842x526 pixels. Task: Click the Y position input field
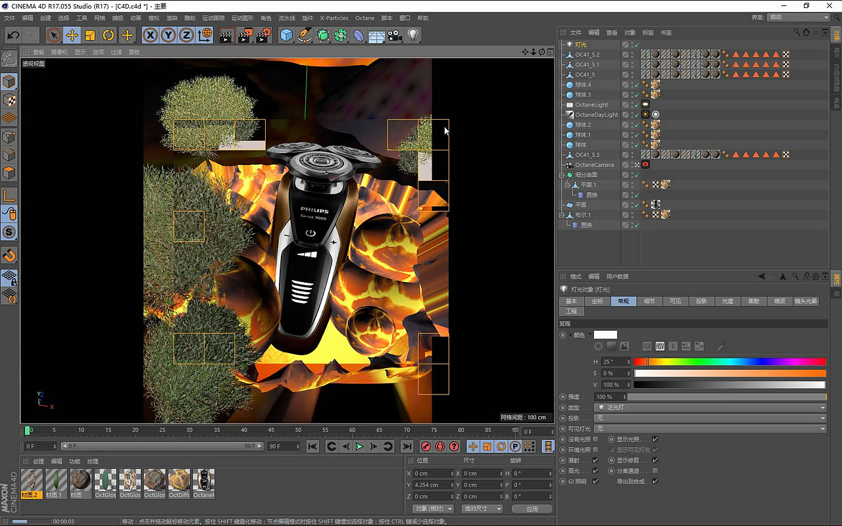pos(433,485)
